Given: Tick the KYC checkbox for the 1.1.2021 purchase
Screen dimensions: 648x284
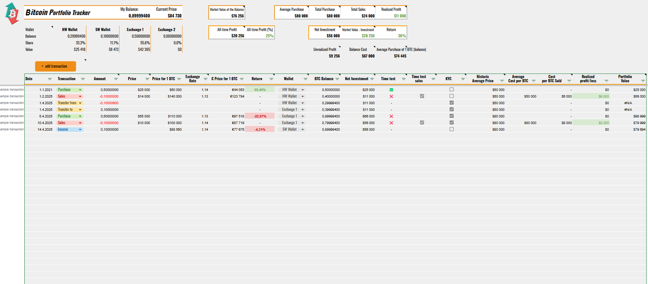Looking at the screenshot, I should 451,90.
